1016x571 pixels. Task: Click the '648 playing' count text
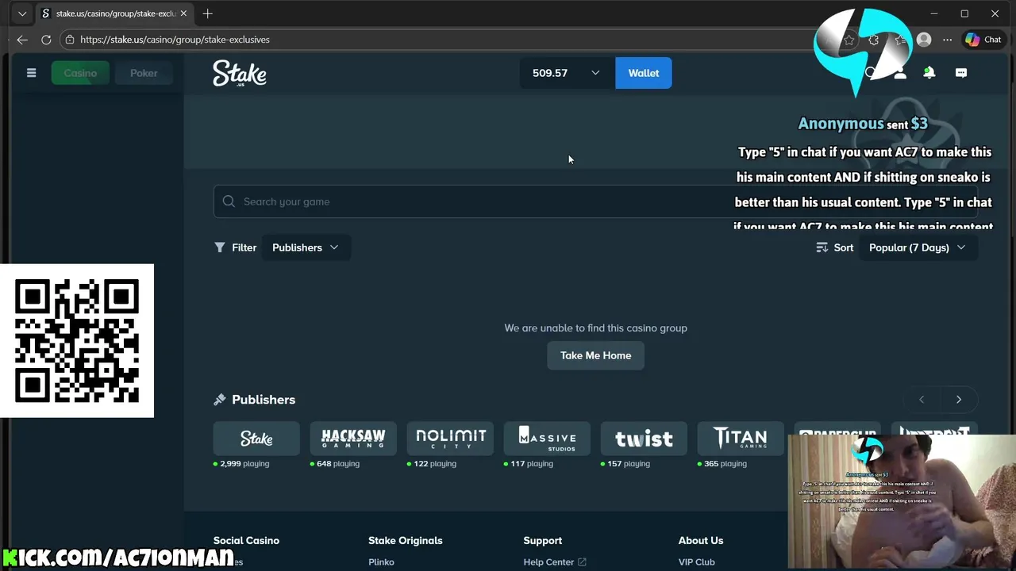pos(338,464)
